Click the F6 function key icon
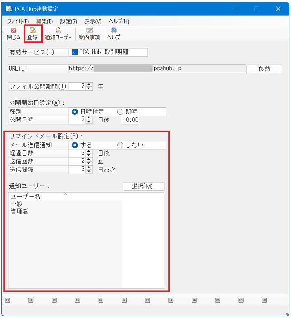 [124, 300]
